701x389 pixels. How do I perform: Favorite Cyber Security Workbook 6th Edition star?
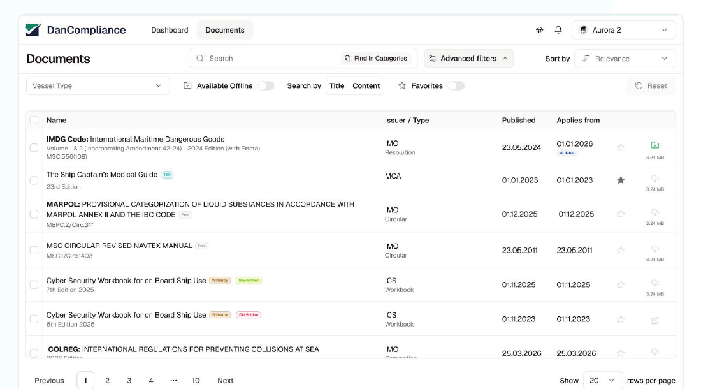pyautogui.click(x=621, y=319)
